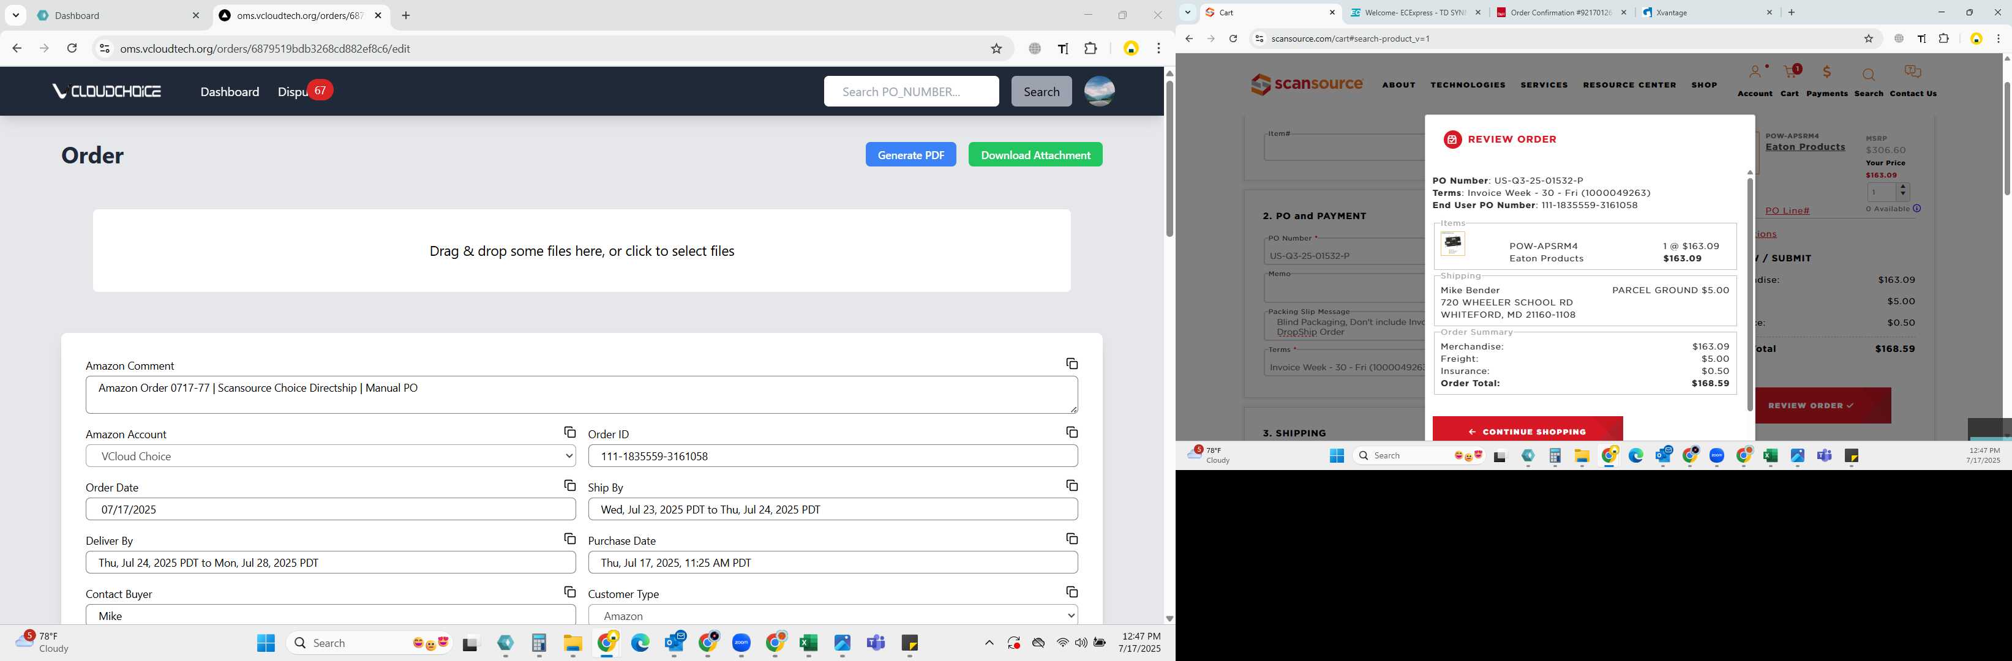
Task: Open Excel in taskbar below CloudChoice window
Action: pos(808,643)
